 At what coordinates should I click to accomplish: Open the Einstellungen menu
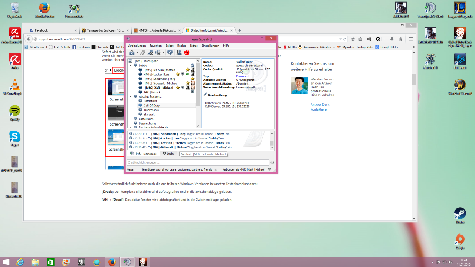tap(210, 46)
